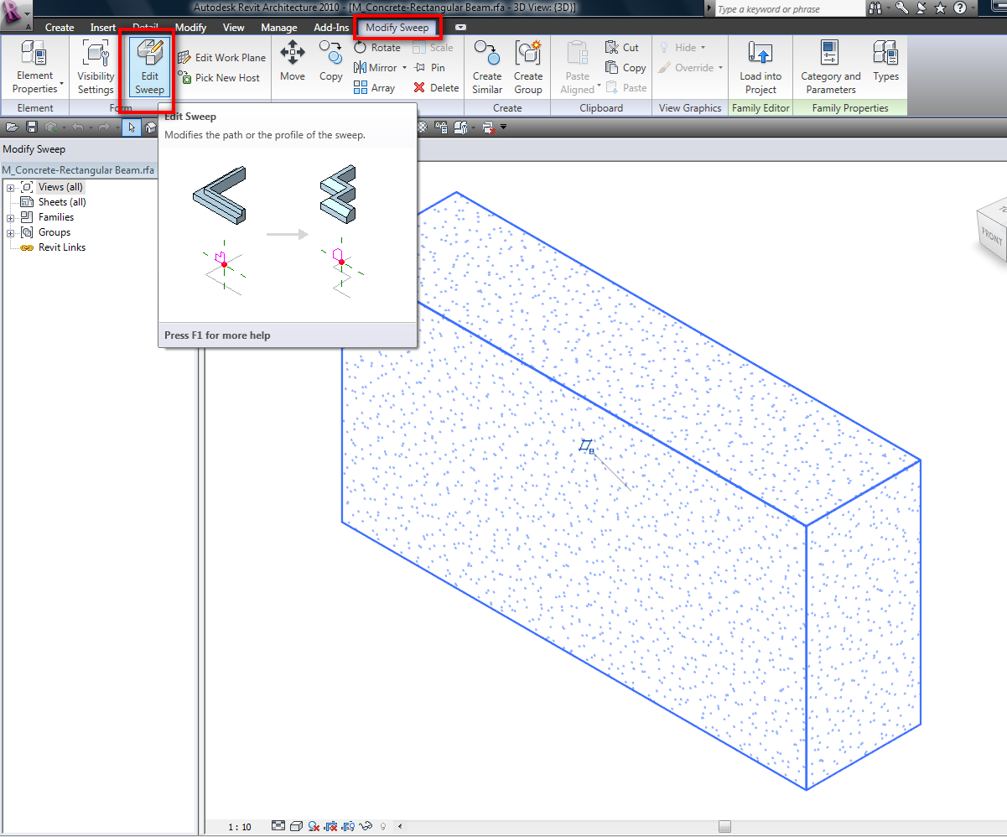Click the binoculars search icon

[876, 8]
